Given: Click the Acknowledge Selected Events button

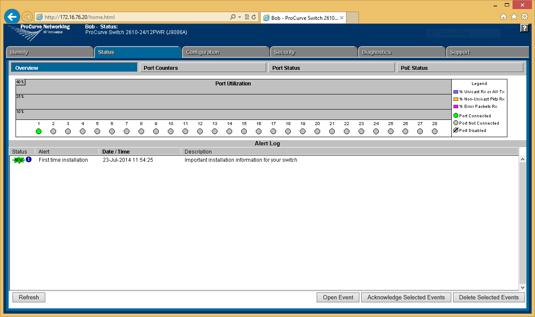Looking at the screenshot, I should 406,297.
